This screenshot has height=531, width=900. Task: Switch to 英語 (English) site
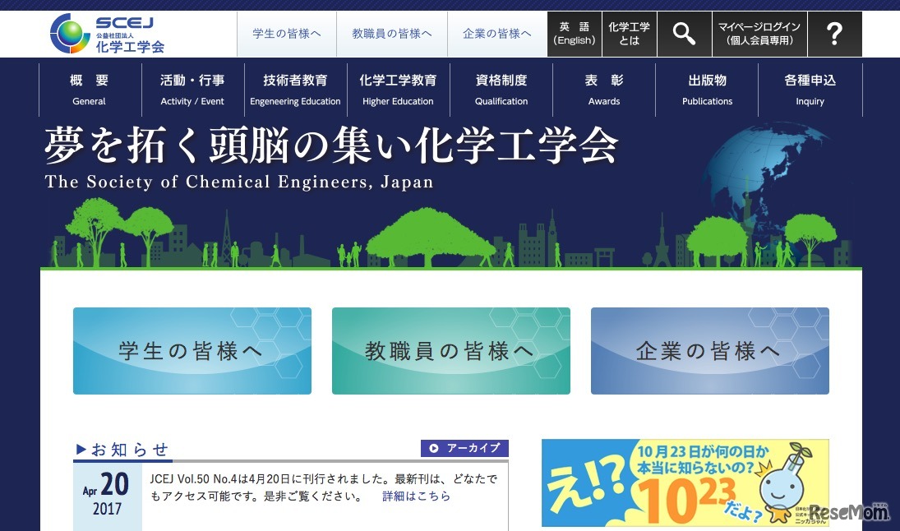coord(574,34)
